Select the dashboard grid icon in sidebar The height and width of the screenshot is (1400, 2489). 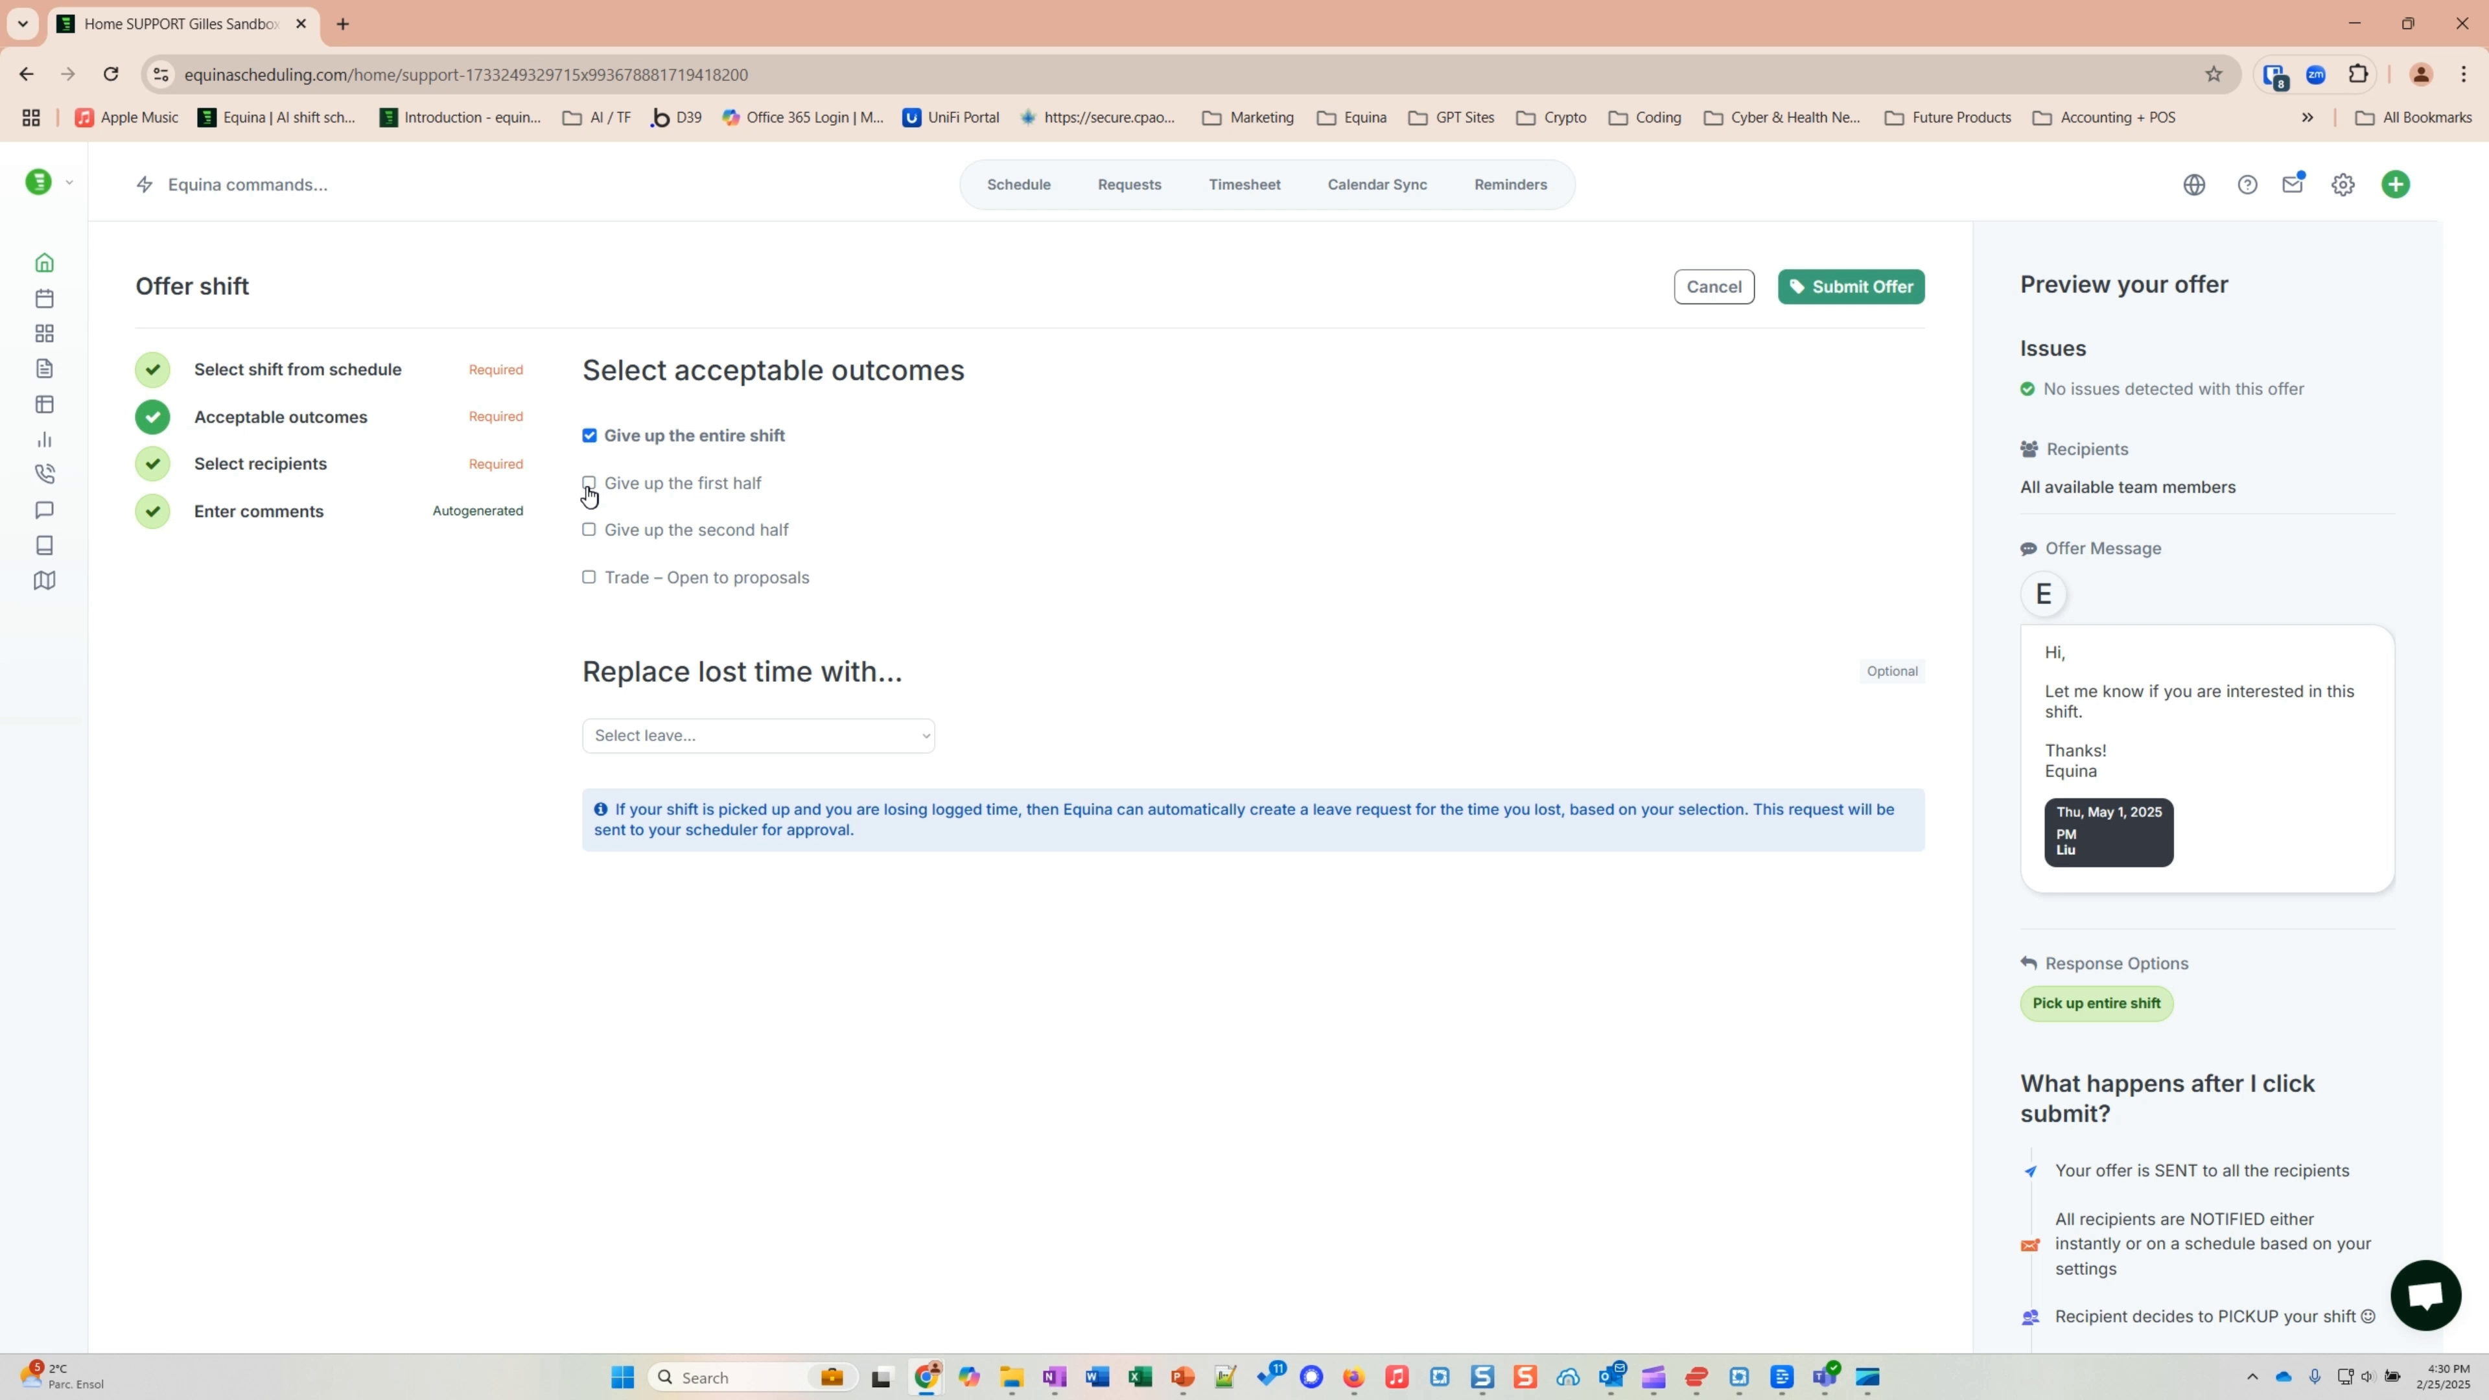(x=45, y=333)
